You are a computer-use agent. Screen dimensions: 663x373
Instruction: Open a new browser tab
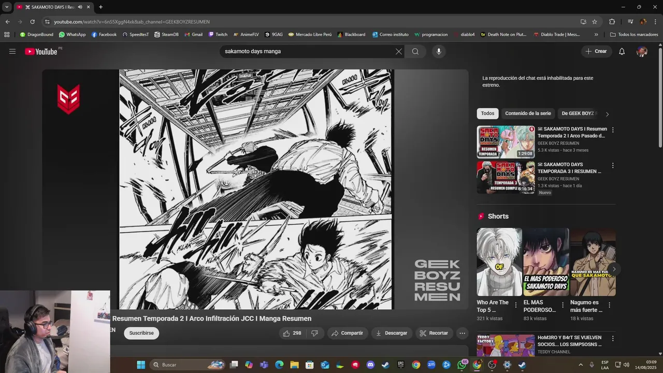tap(100, 7)
